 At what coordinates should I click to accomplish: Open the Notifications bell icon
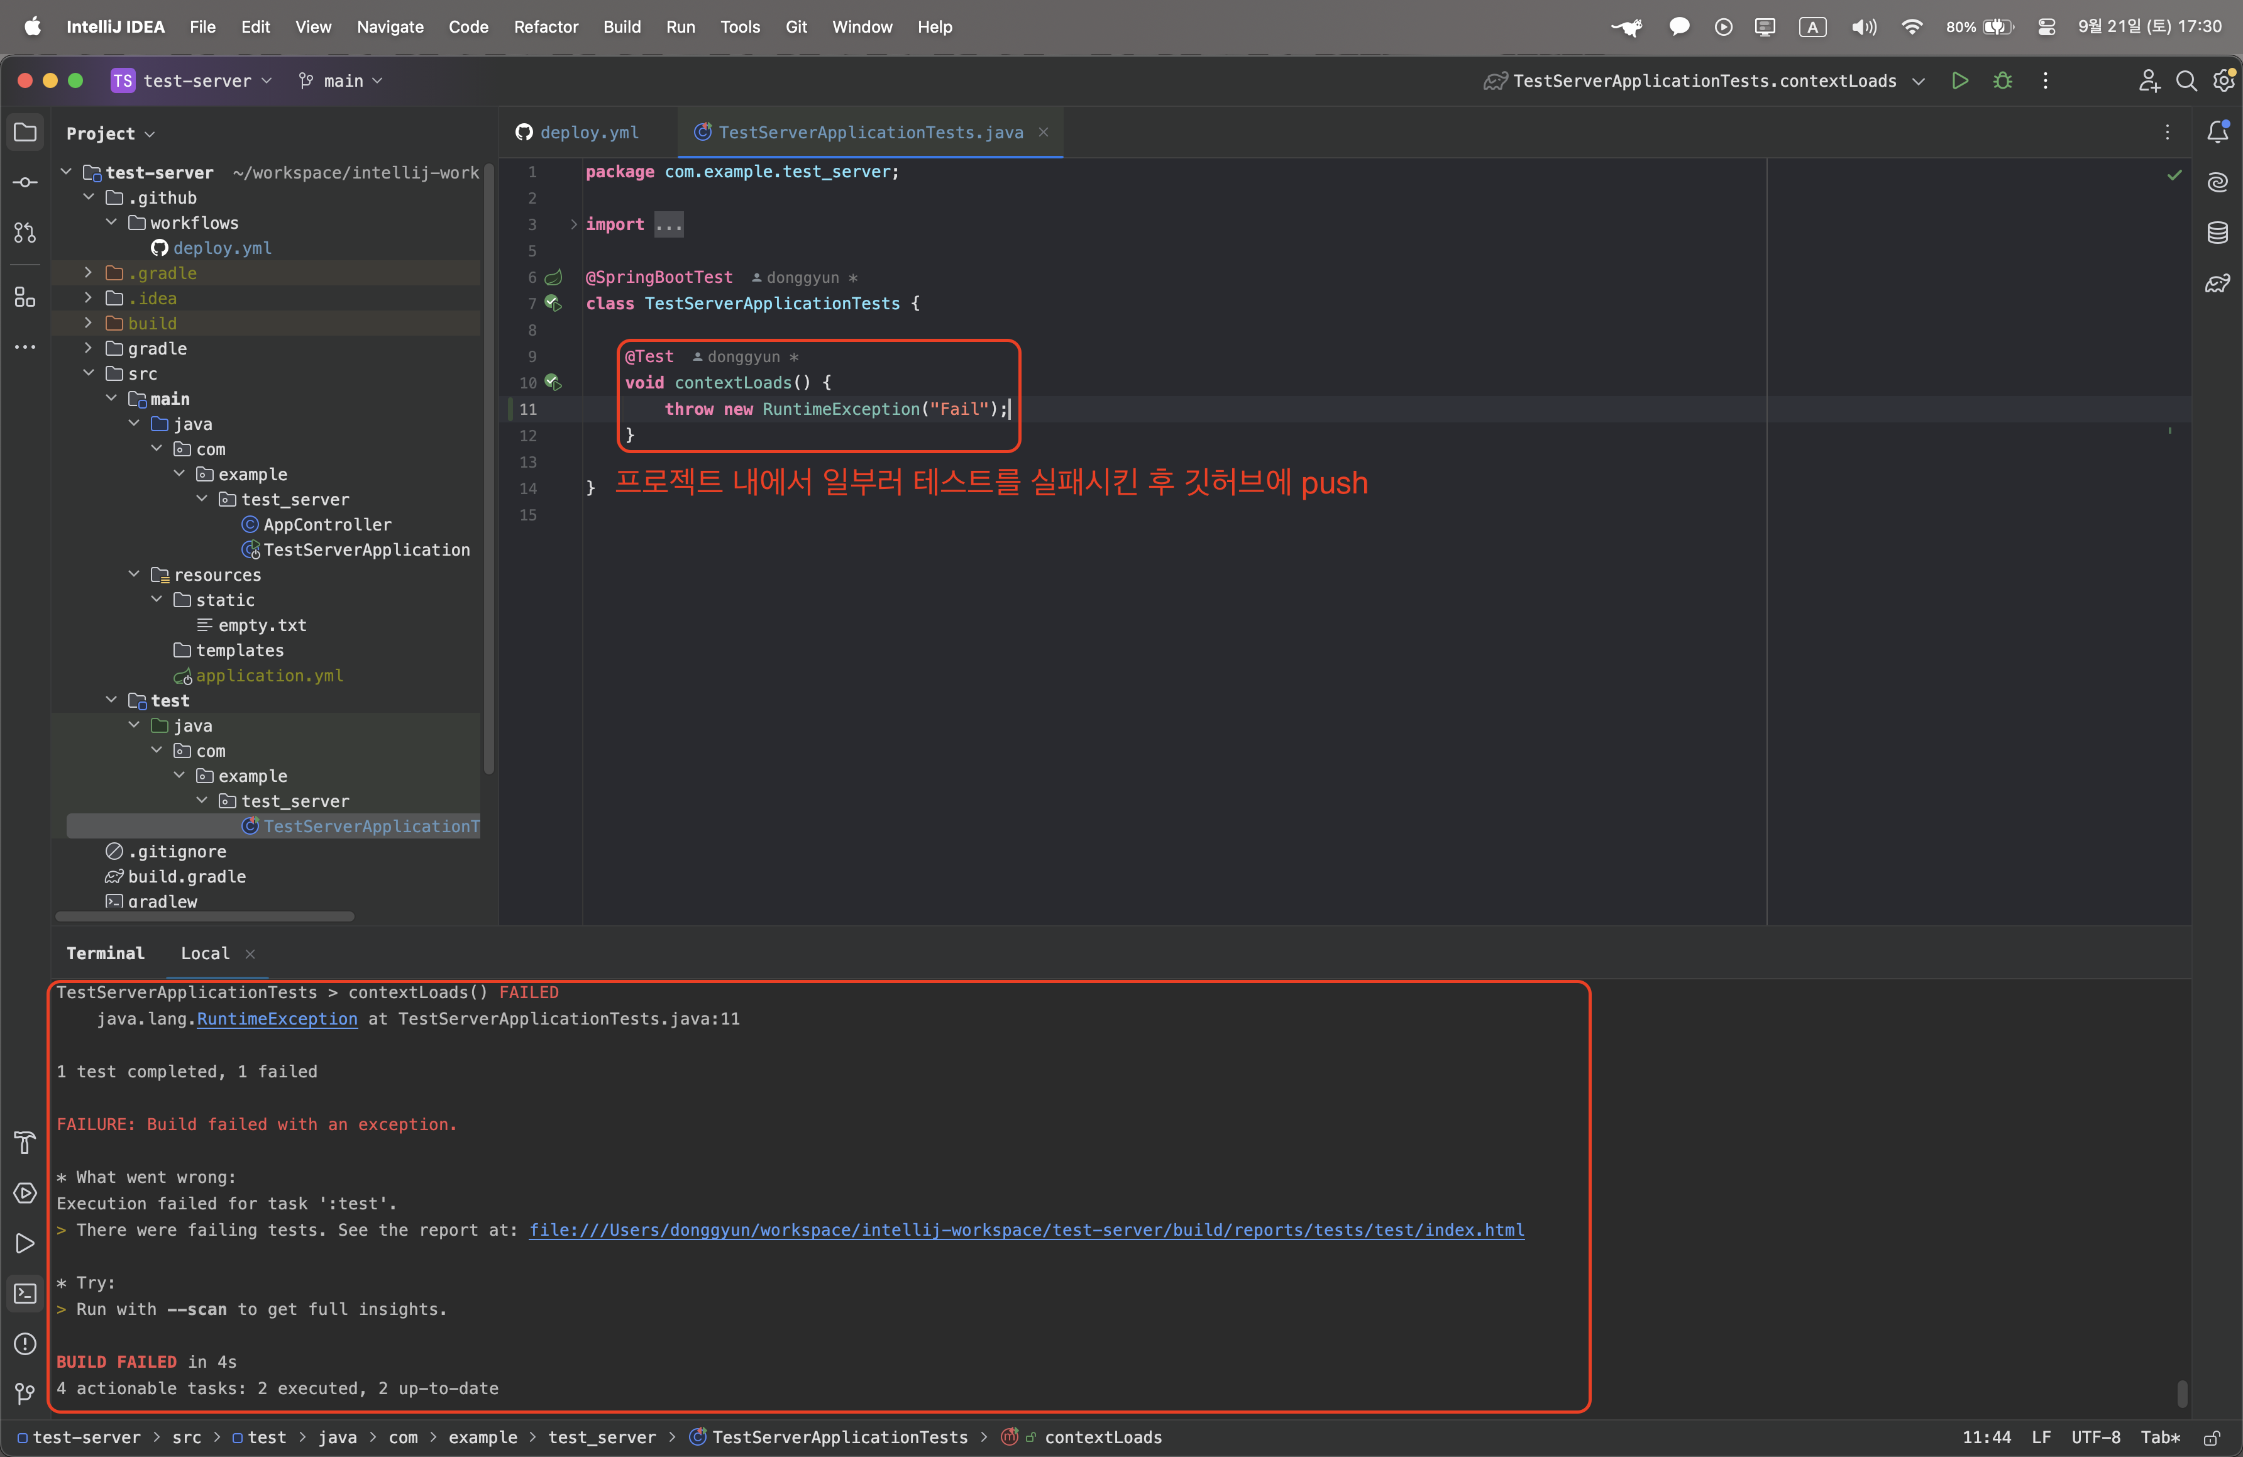[2218, 132]
